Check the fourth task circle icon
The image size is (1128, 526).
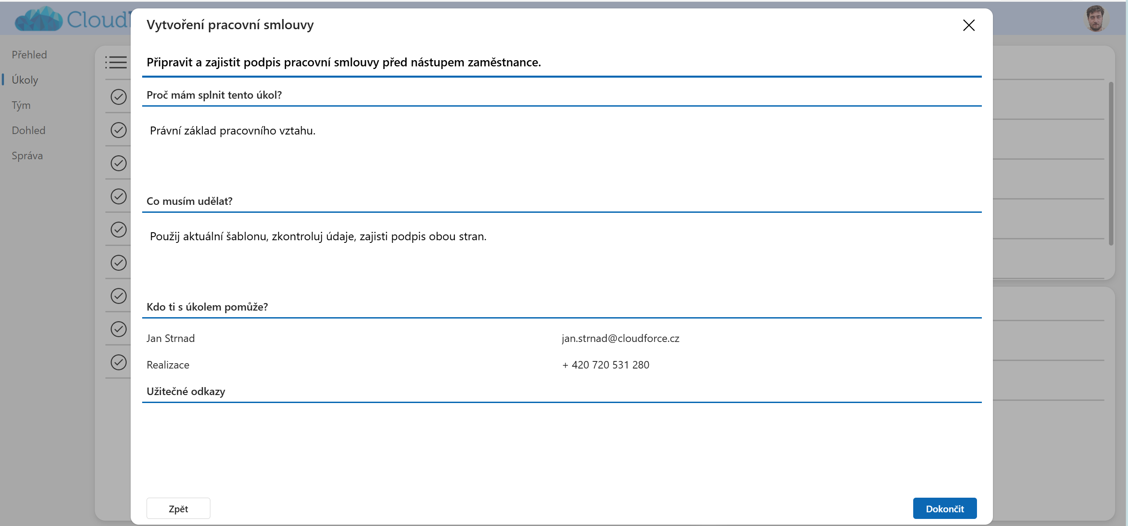(118, 196)
